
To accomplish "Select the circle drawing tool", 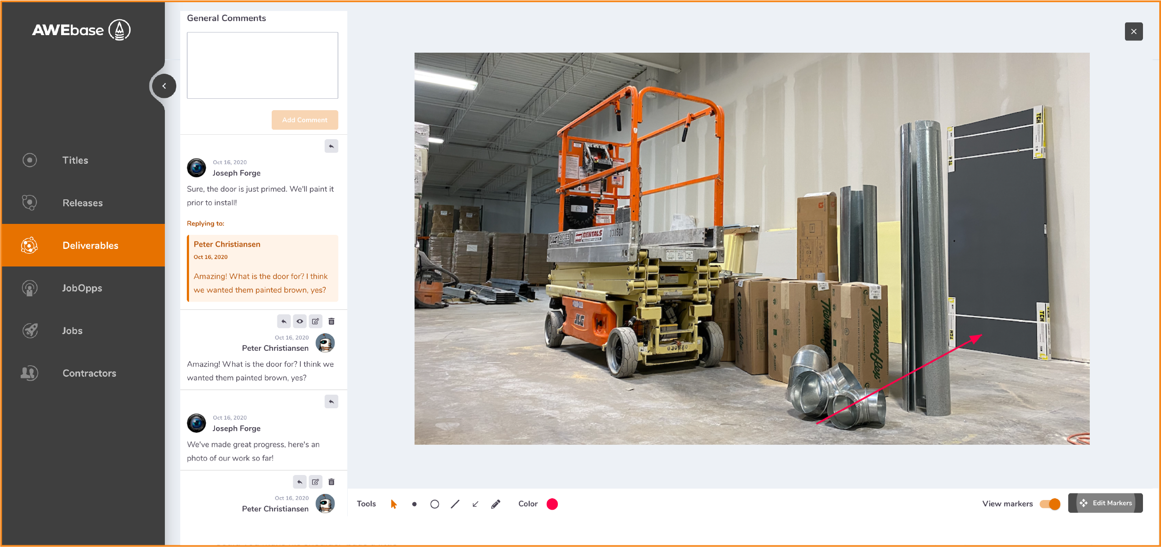I will point(434,504).
